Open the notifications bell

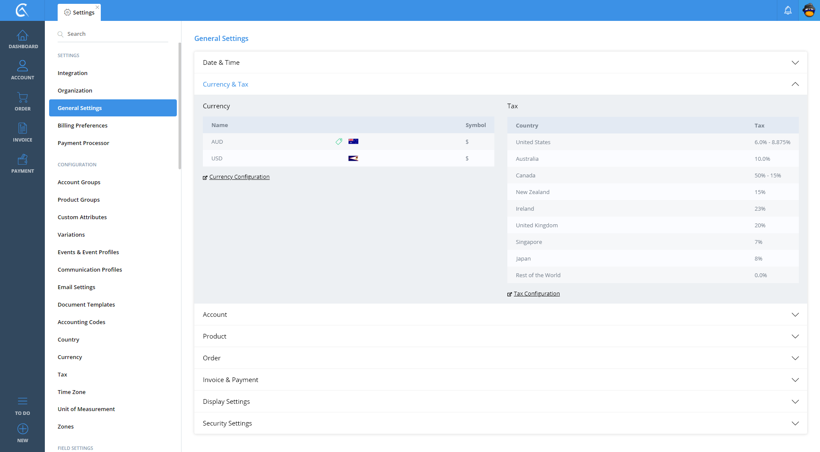click(x=788, y=10)
